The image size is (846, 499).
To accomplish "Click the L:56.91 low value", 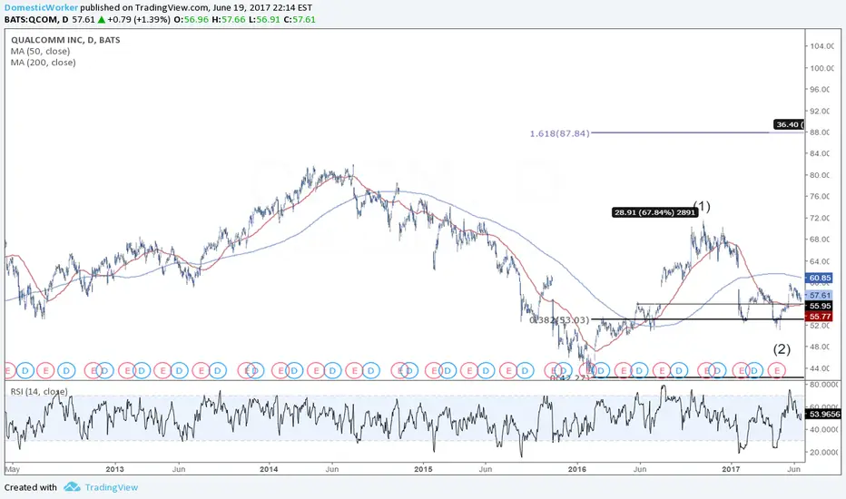I will [x=264, y=19].
